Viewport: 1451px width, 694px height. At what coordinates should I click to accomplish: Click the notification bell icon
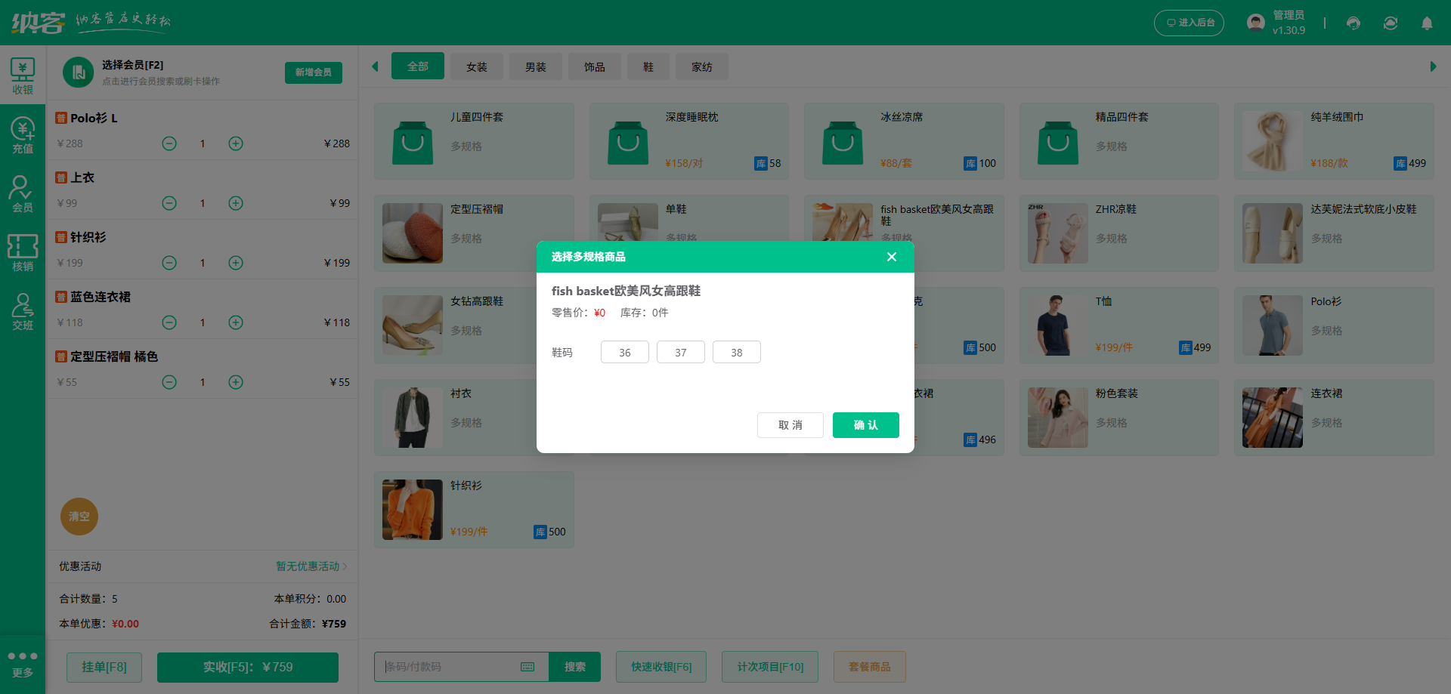pos(1427,23)
